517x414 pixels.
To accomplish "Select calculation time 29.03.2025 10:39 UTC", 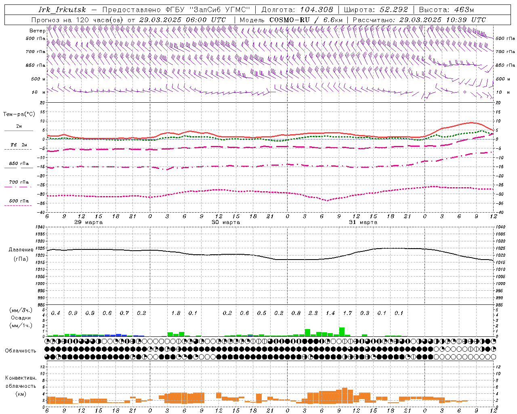I will pos(442,20).
